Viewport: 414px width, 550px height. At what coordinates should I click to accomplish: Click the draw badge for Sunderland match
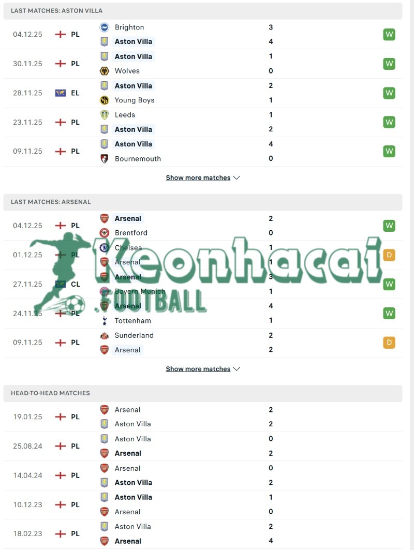(x=389, y=343)
